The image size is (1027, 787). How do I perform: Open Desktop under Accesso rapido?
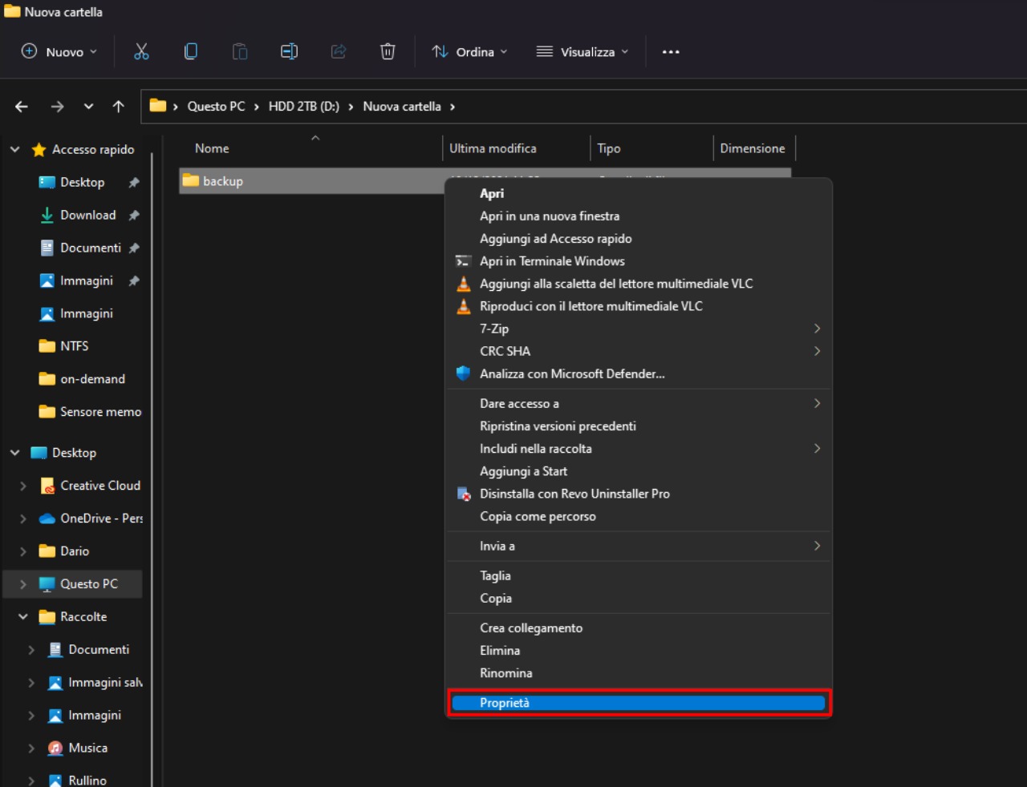(82, 183)
